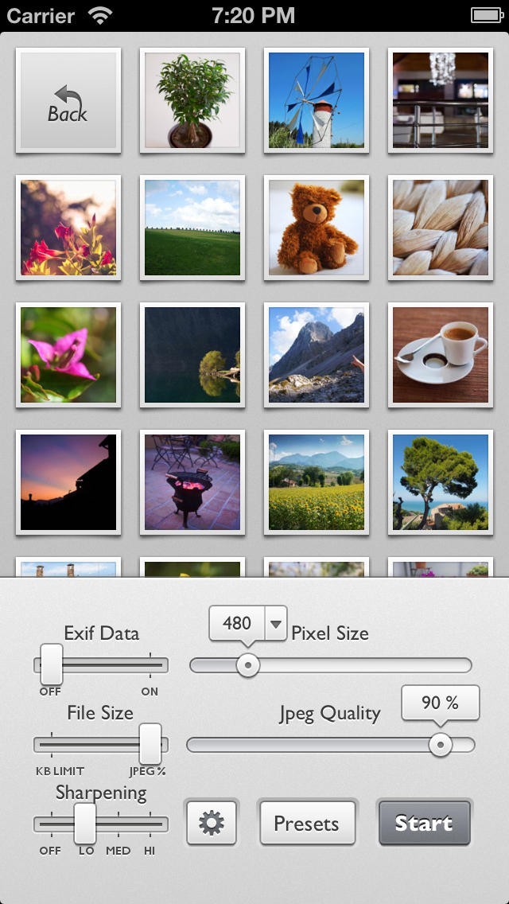The image size is (509, 904).
Task: Select the teddy bear photo
Action: [317, 228]
